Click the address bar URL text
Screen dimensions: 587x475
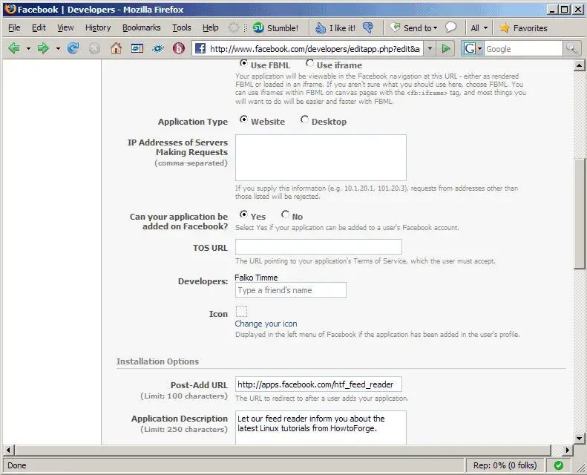315,49
